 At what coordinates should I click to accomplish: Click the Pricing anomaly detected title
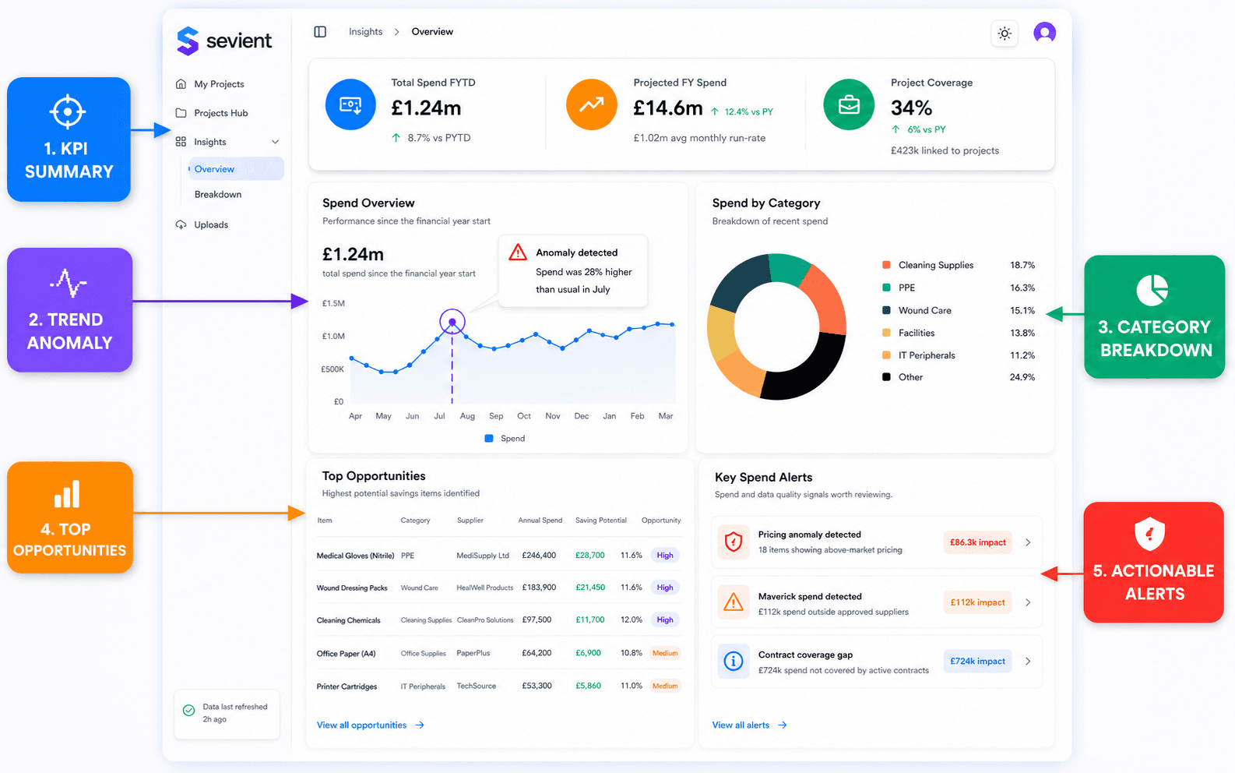(809, 535)
